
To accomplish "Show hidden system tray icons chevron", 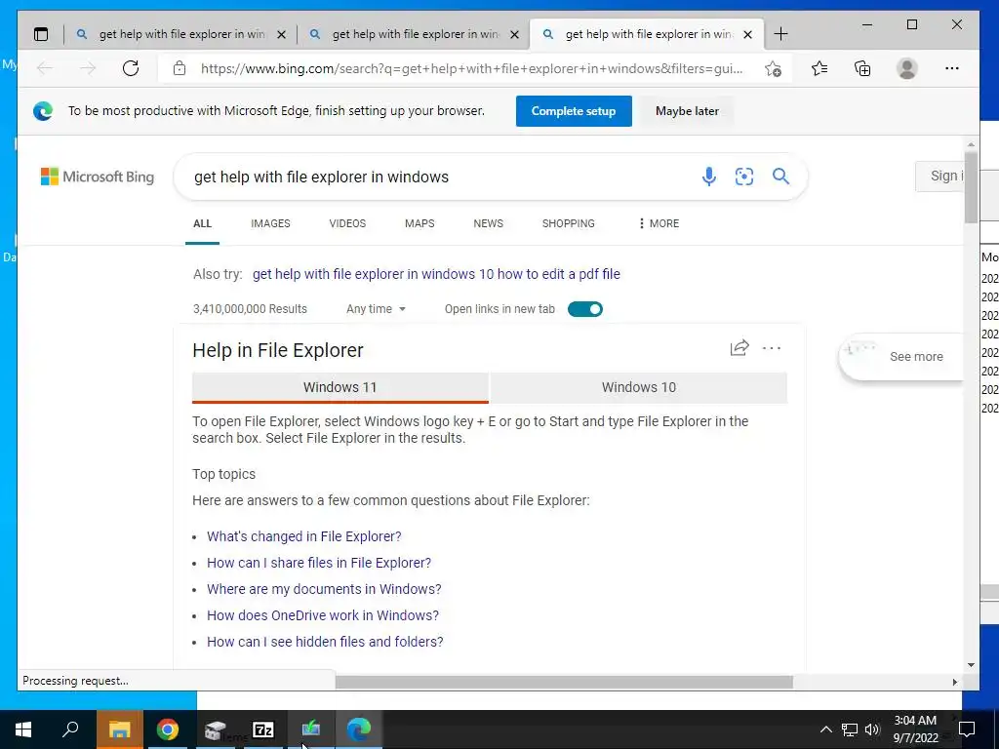I will click(x=825, y=729).
